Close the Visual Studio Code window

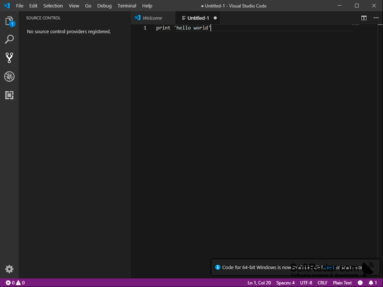point(374,6)
